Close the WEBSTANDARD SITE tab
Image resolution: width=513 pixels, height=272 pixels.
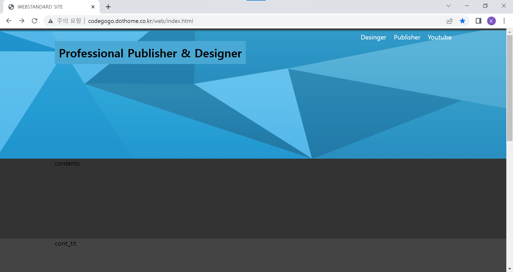tap(93, 7)
